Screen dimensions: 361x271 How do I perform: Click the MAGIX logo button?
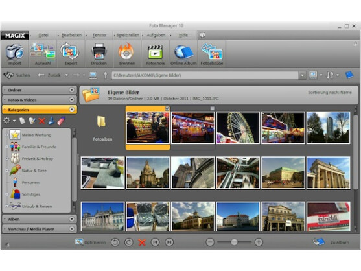(x=15, y=36)
